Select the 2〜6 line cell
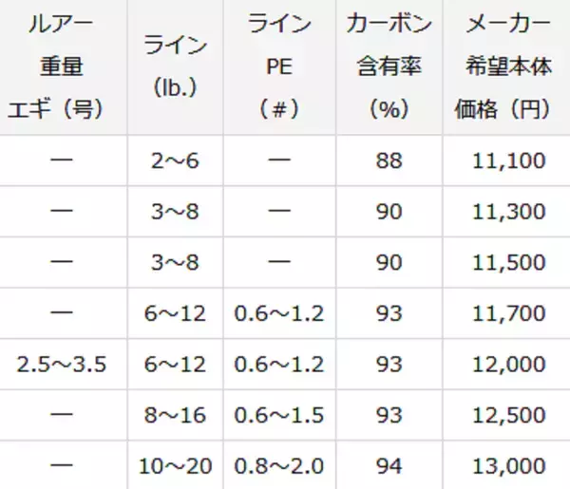The image size is (570, 489). 173,160
